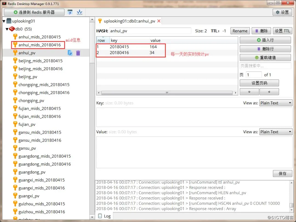Click the 删除 delete key button
Image resolution: width=296 pixels, height=222 pixels.
(x=261, y=31)
